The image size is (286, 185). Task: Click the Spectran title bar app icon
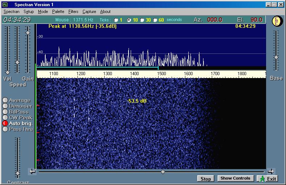coord(5,5)
